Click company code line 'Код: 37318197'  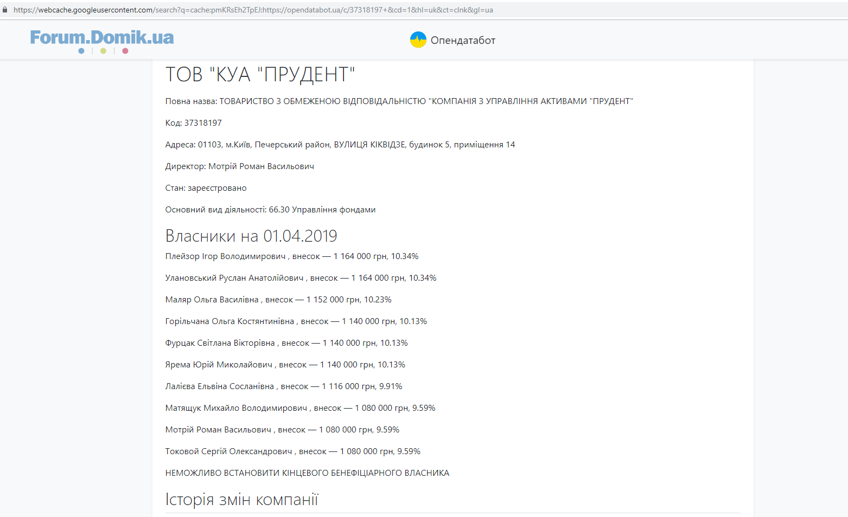[194, 123]
